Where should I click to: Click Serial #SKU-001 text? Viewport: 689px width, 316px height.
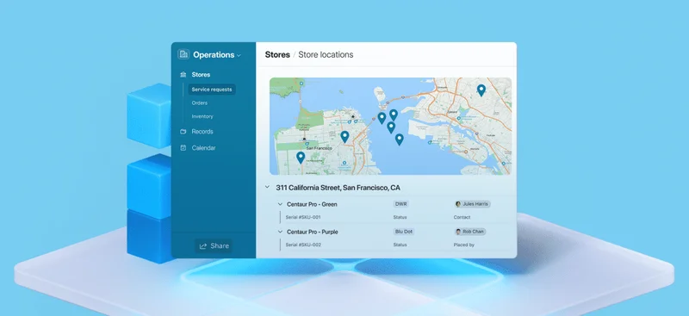click(303, 218)
